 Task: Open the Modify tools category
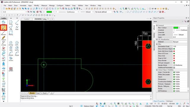pyautogui.click(x=4, y=48)
